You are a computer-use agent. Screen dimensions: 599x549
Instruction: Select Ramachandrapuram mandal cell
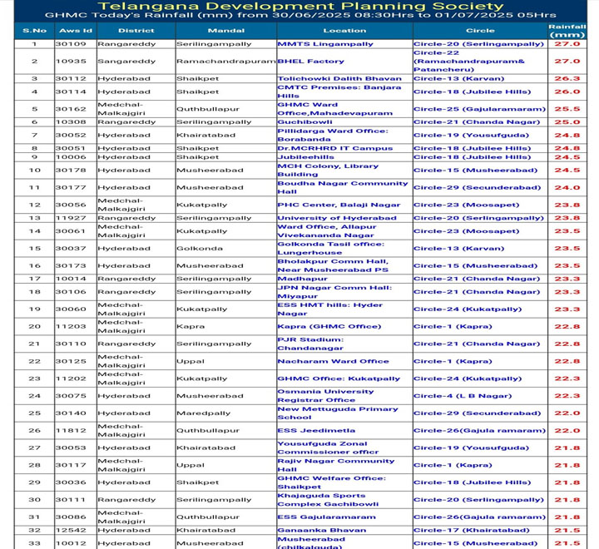(226, 61)
